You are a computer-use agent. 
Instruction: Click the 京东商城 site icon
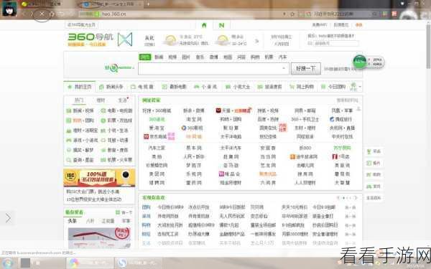click(x=147, y=137)
